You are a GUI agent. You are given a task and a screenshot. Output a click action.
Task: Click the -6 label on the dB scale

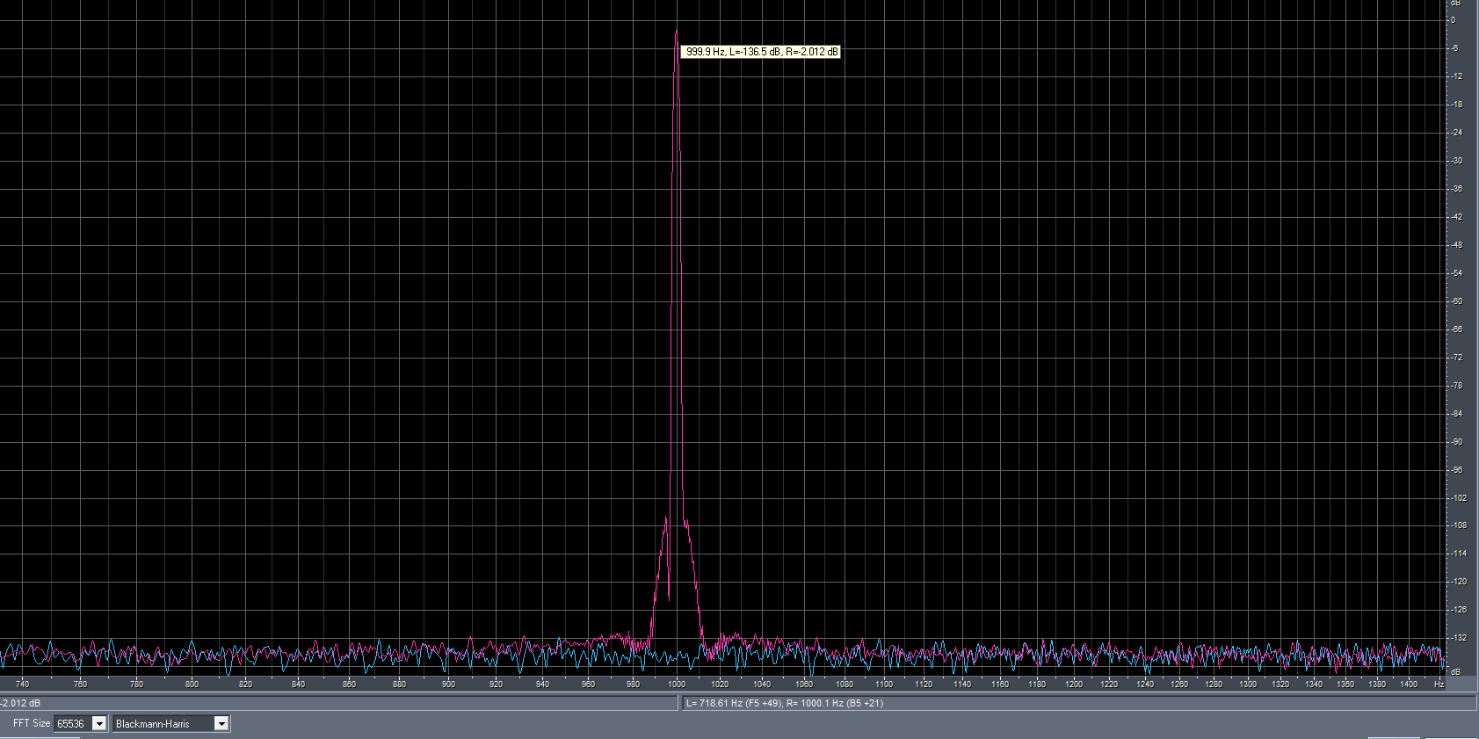[1455, 48]
